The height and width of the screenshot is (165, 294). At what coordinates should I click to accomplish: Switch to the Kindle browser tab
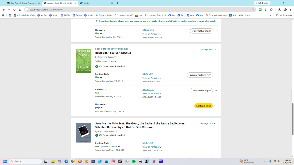tap(96, 3)
